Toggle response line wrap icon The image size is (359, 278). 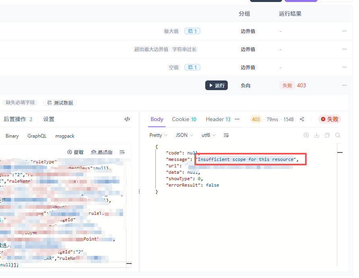coord(226,135)
